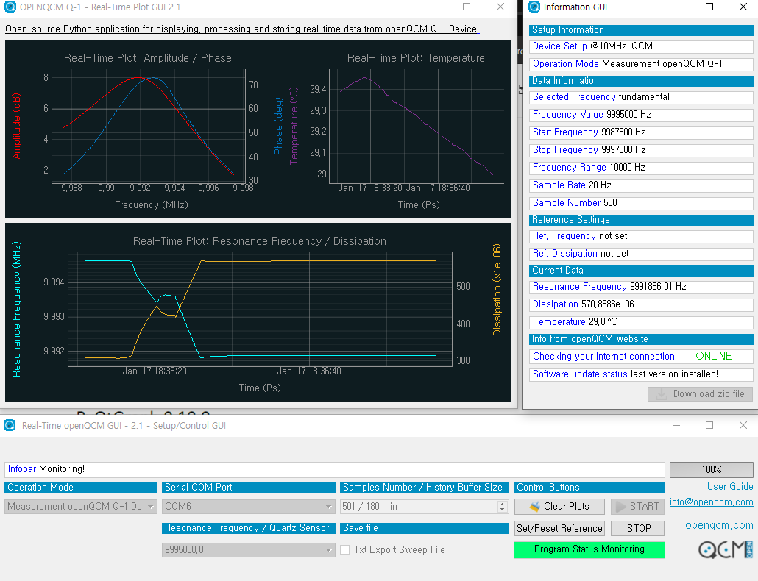Click the download icon on Download zip file
Image resolution: width=758 pixels, height=581 pixels.
point(661,394)
